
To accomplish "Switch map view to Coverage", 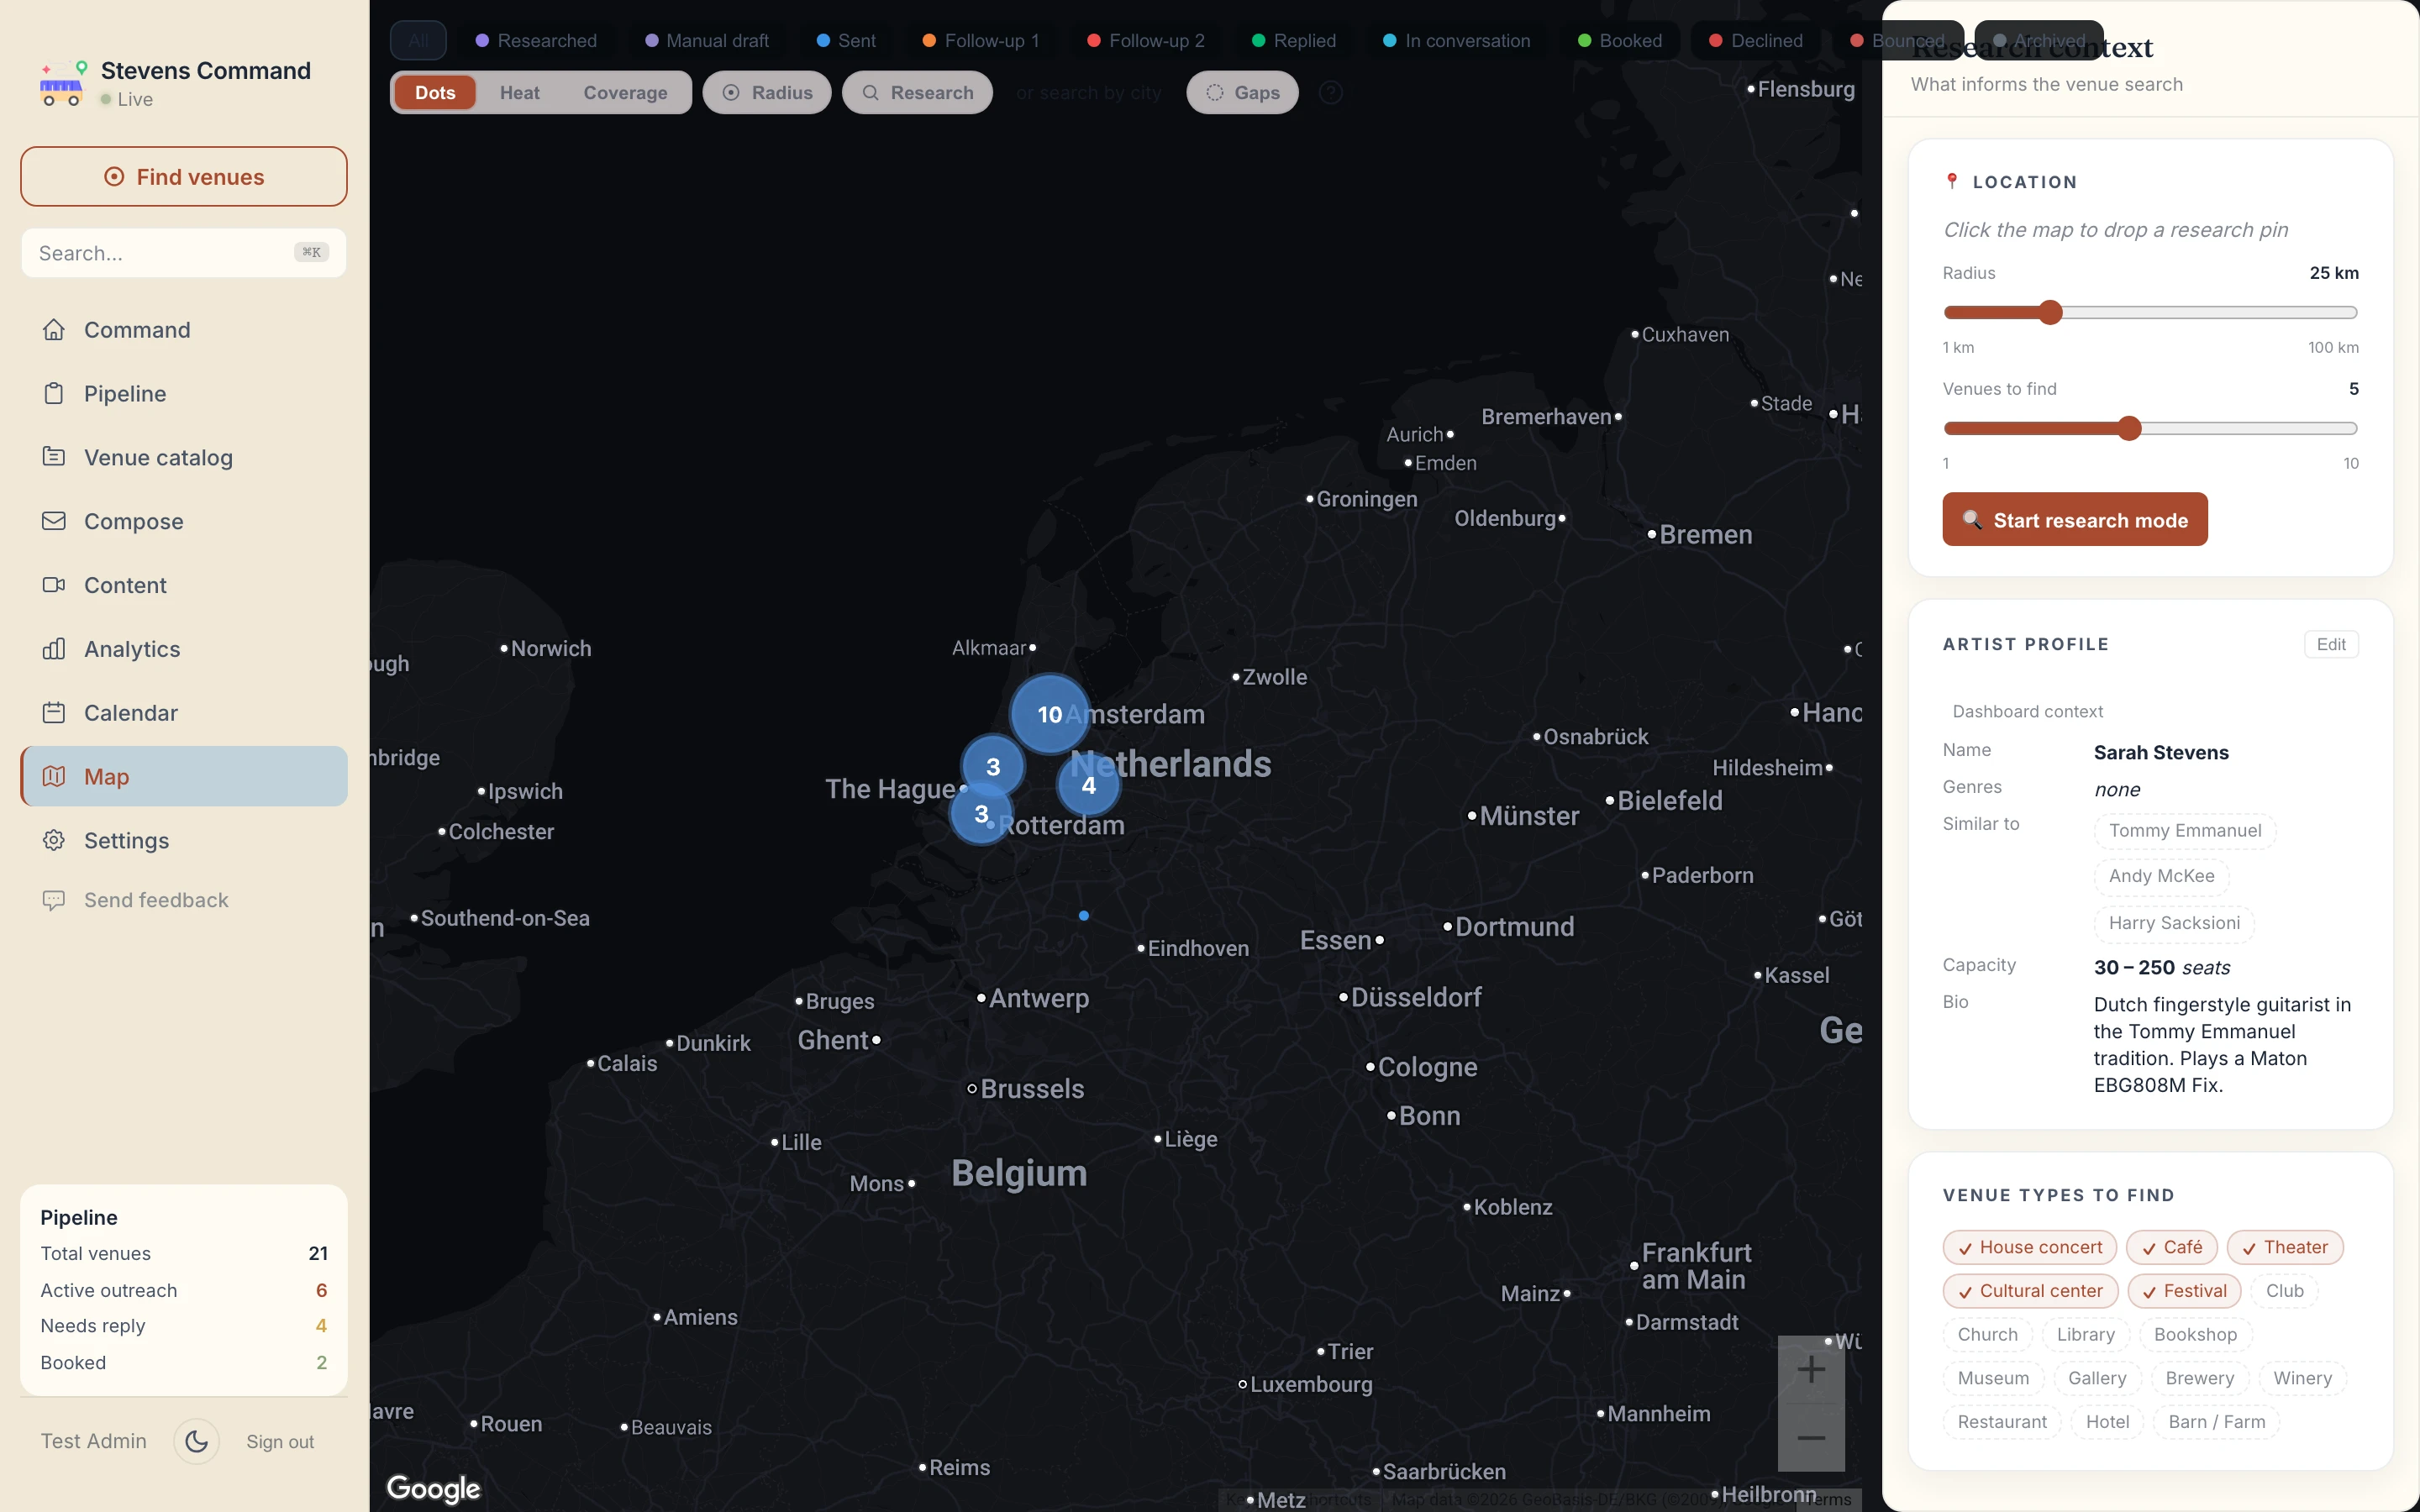I will coord(625,93).
